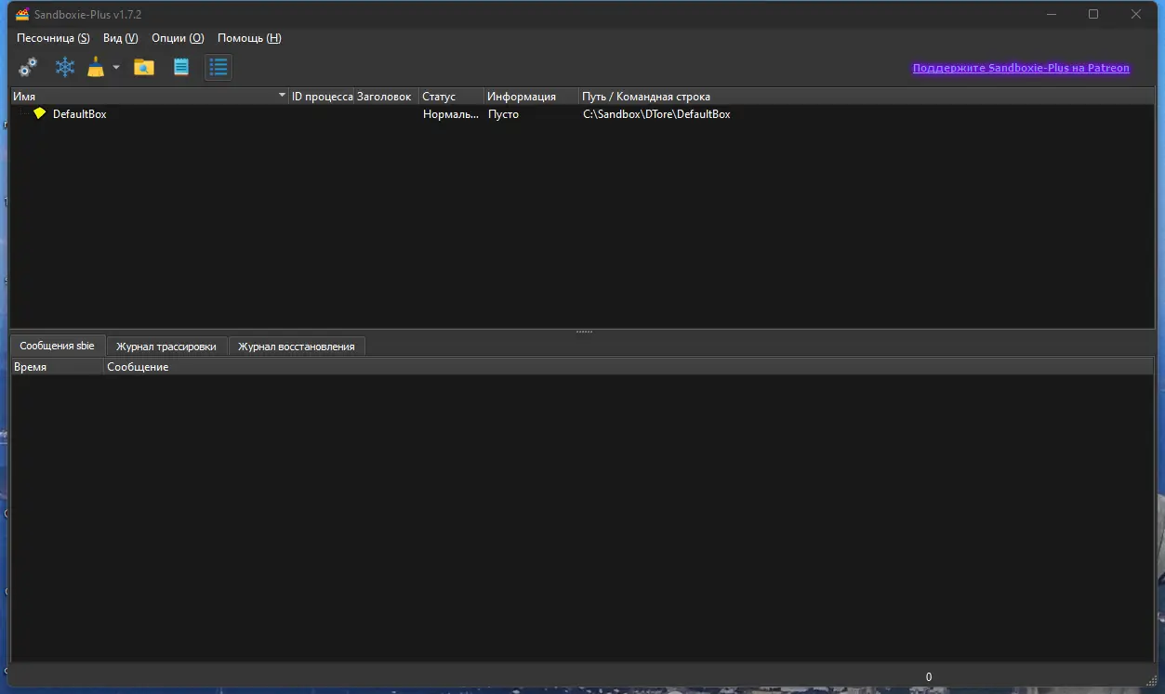Image resolution: width=1165 pixels, height=694 pixels.
Task: Minimize the Sandboxie-Plus window
Action: [1052, 14]
